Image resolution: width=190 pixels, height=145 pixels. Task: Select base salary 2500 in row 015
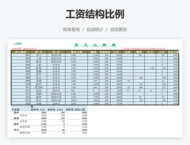[x=76, y=100]
